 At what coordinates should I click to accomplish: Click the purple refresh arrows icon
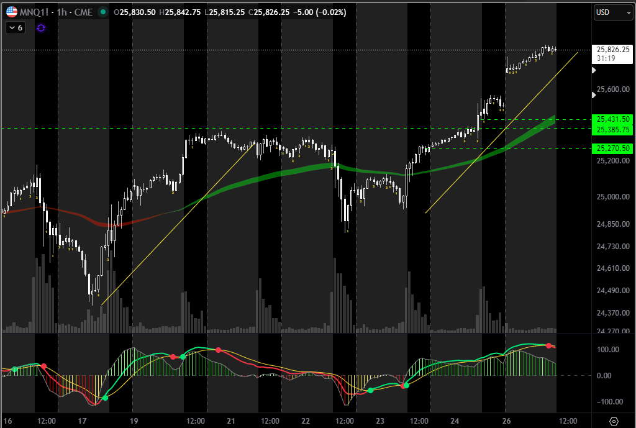click(x=41, y=28)
